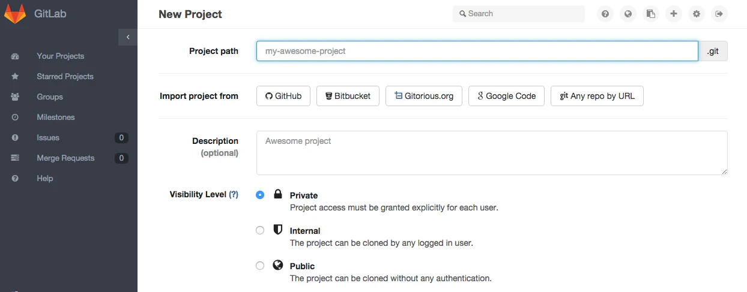This screenshot has height=292, width=747.
Task: Click the Visibility Level (?) help link
Action: (x=234, y=194)
